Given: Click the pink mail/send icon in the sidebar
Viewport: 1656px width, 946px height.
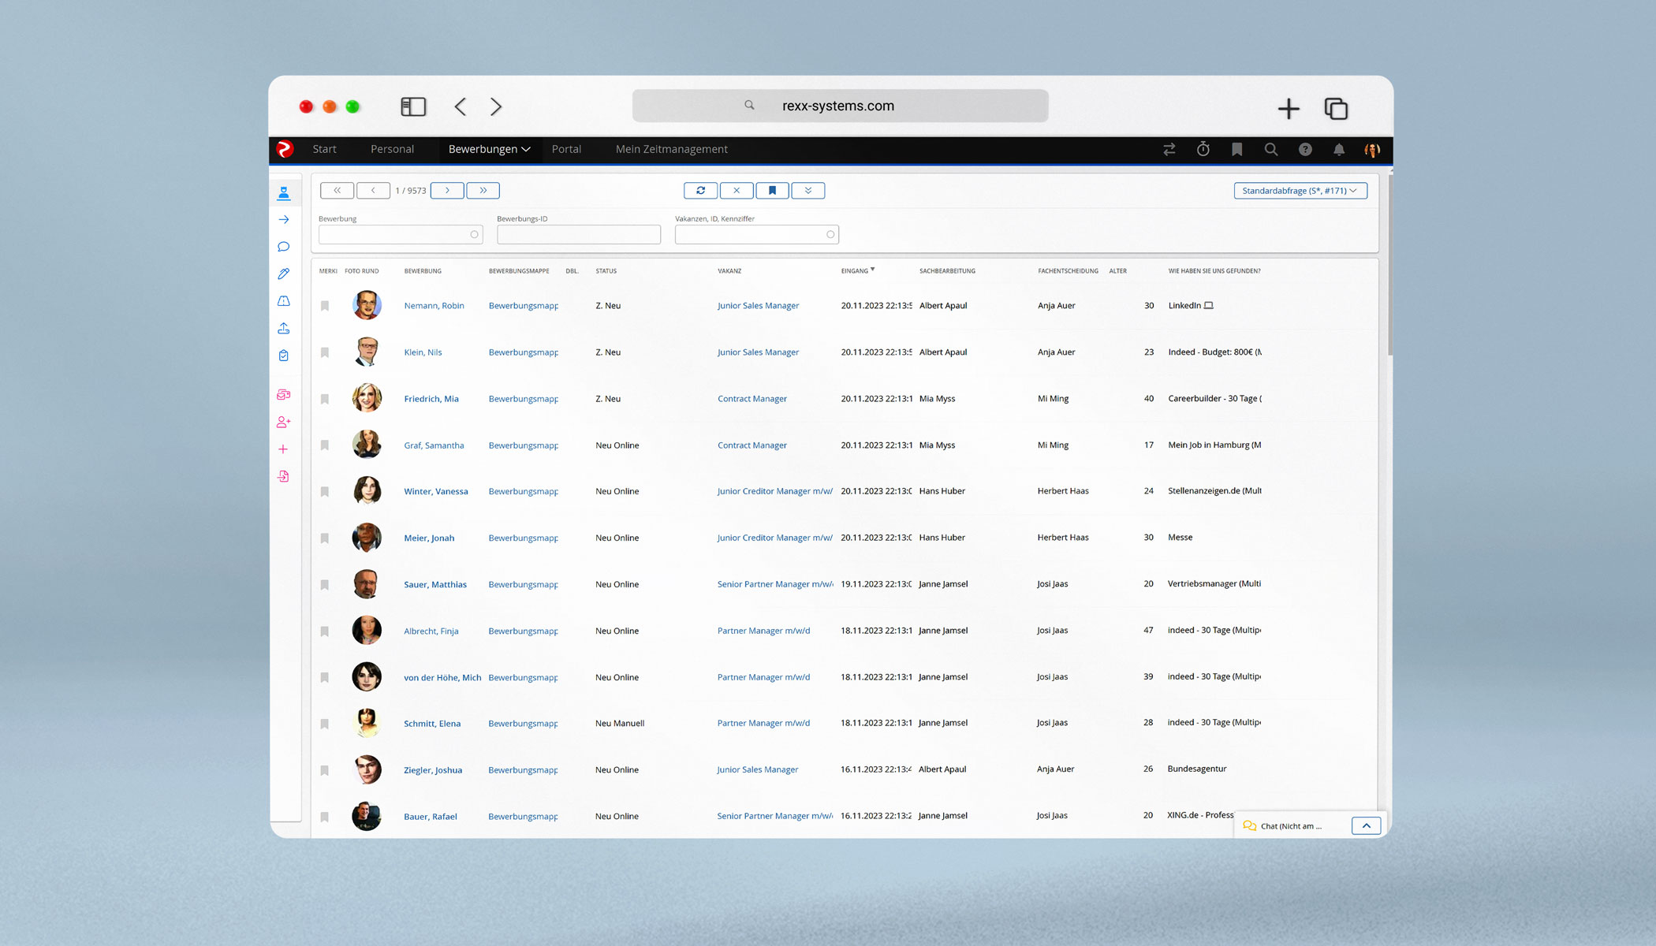Looking at the screenshot, I should point(284,394).
